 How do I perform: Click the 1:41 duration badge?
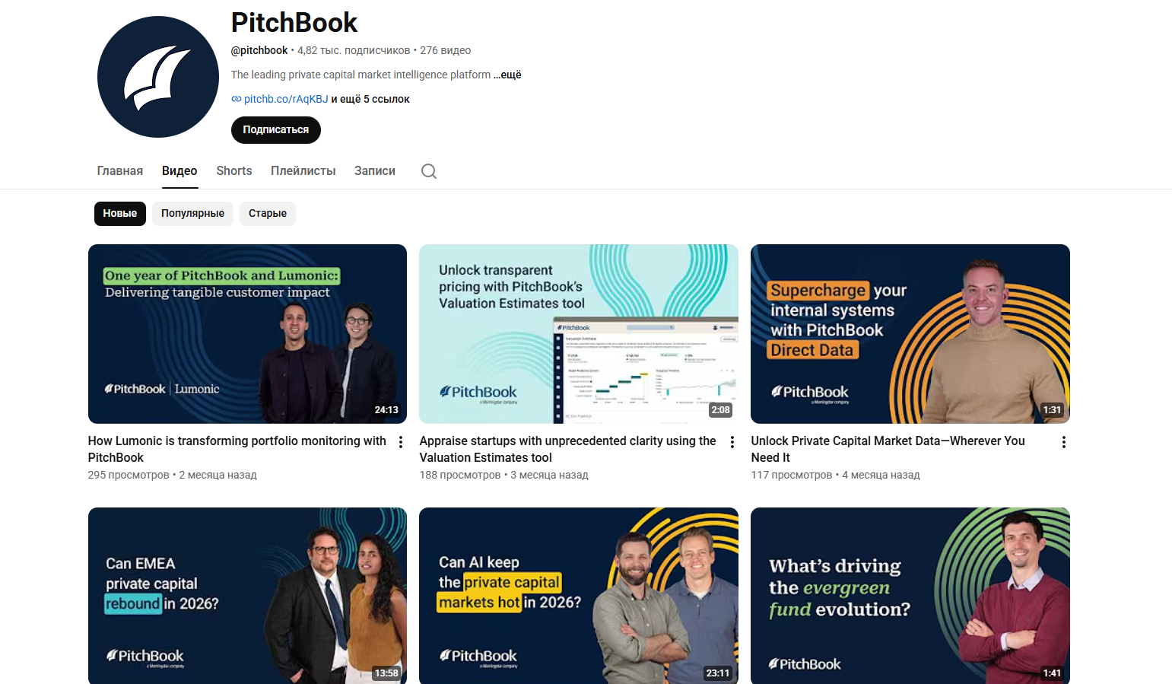coord(1052,673)
